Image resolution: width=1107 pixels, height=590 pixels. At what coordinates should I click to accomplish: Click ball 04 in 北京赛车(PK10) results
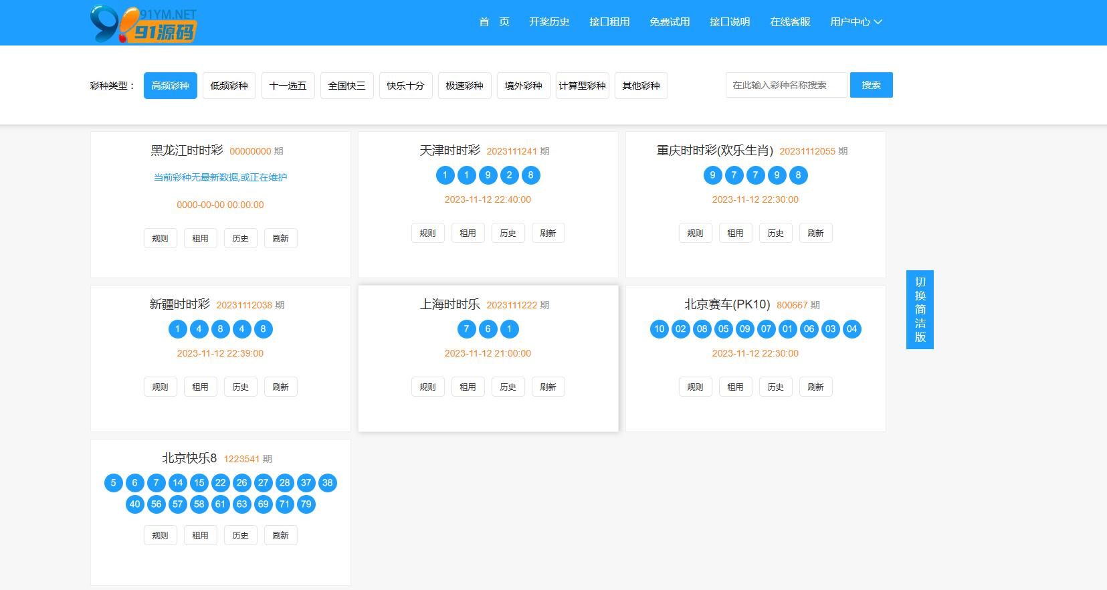(852, 329)
